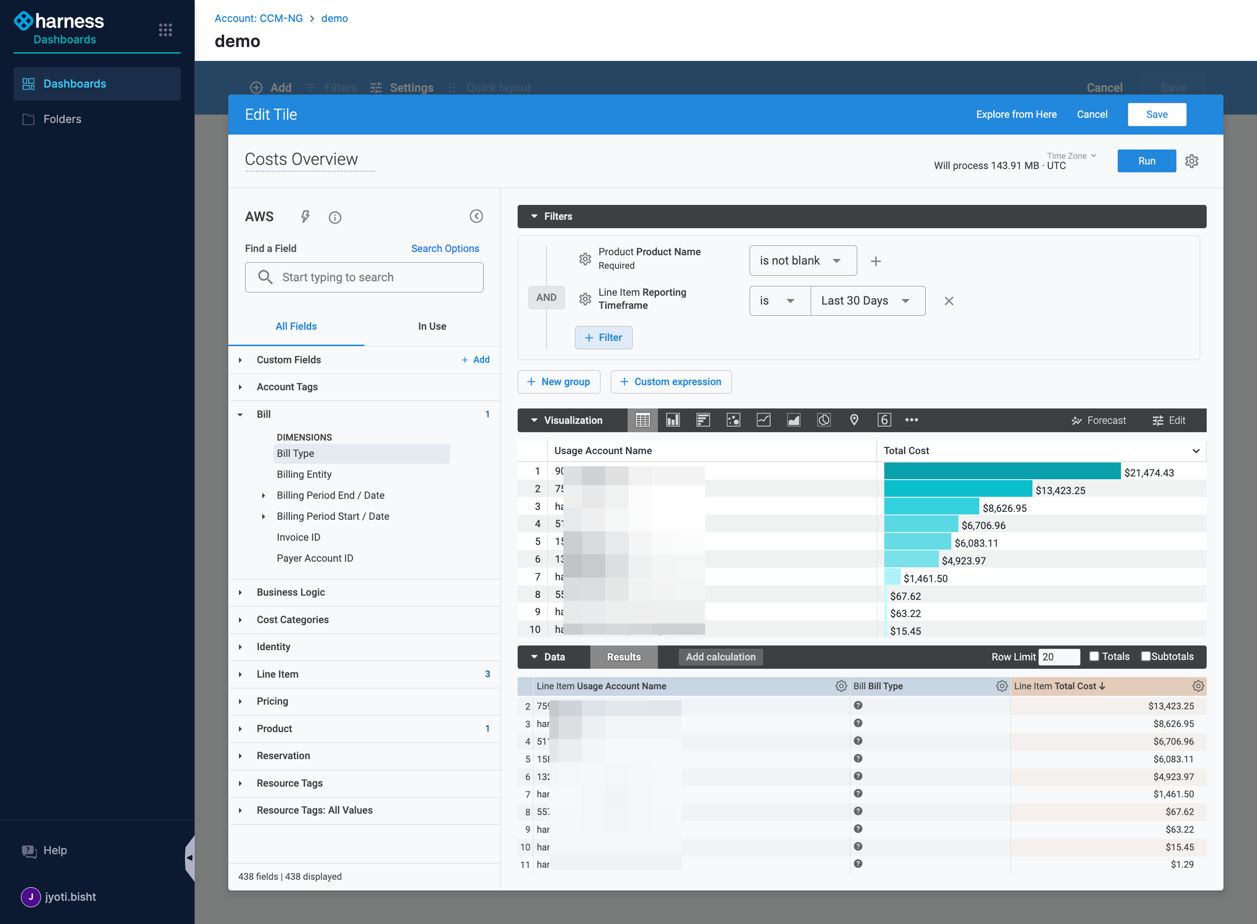
Task: Select the pie chart visualization icon
Action: point(824,420)
